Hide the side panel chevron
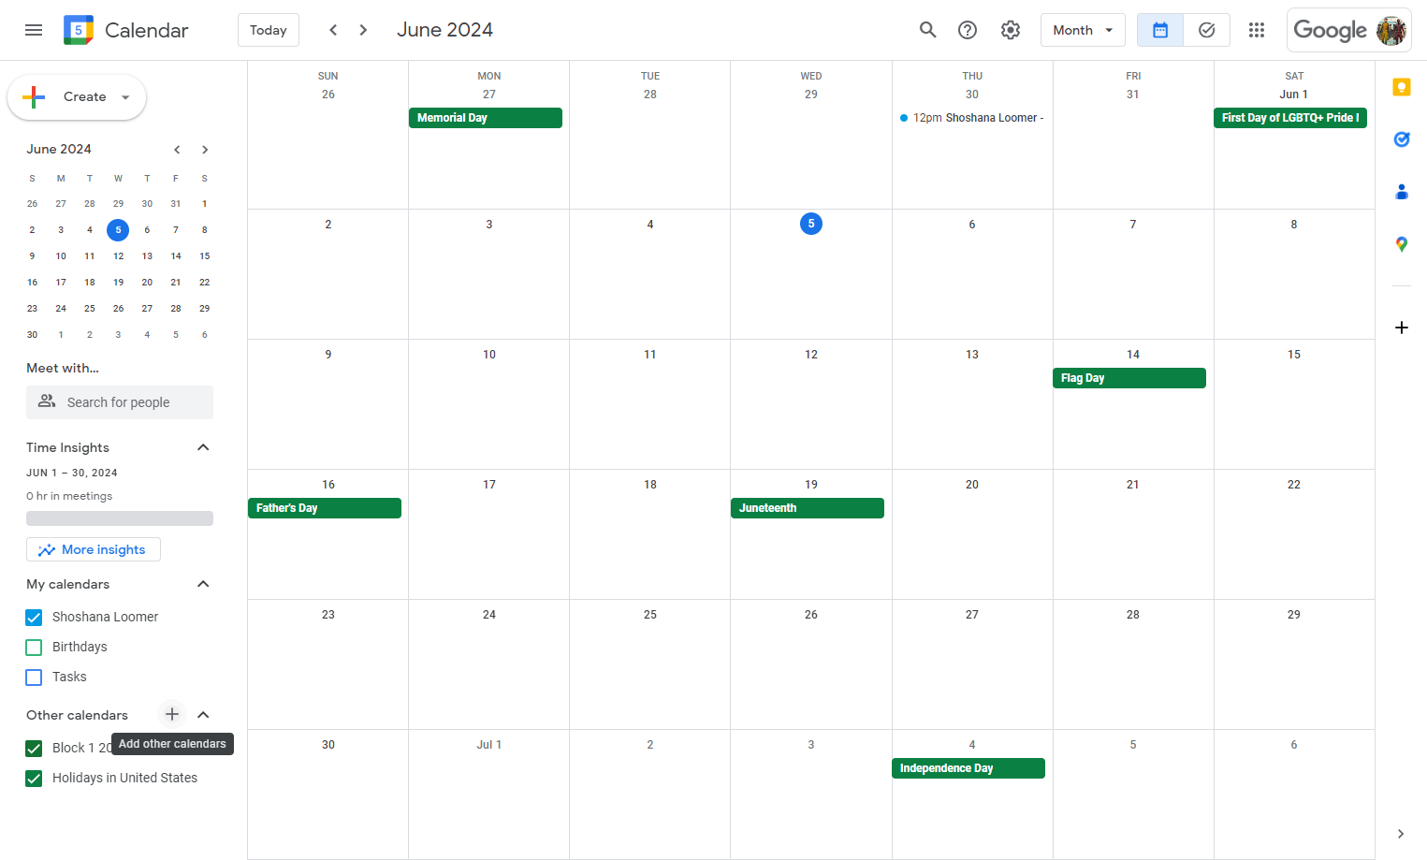 [1401, 834]
